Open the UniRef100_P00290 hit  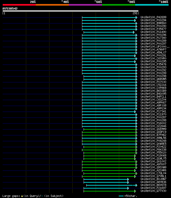coord(153,26)
